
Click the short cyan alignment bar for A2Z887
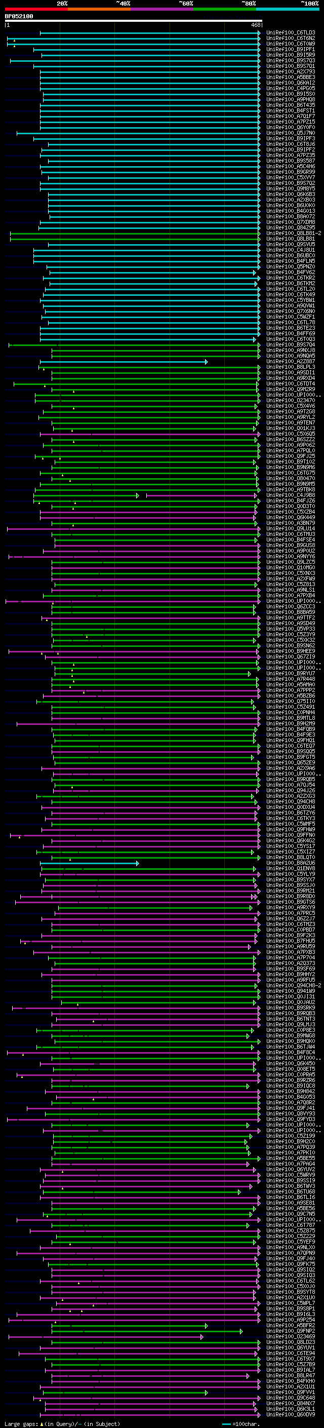(124, 362)
